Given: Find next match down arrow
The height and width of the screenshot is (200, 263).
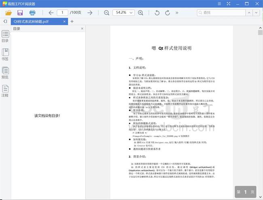Looking at the screenshot, I should pyautogui.click(x=256, y=13).
